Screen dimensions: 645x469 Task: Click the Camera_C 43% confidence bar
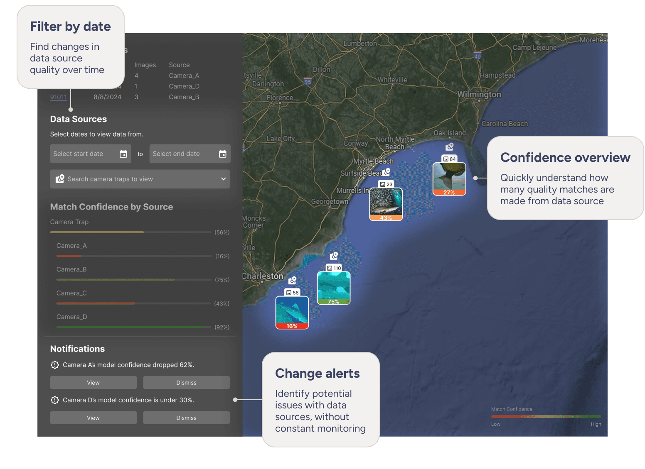[x=134, y=303]
